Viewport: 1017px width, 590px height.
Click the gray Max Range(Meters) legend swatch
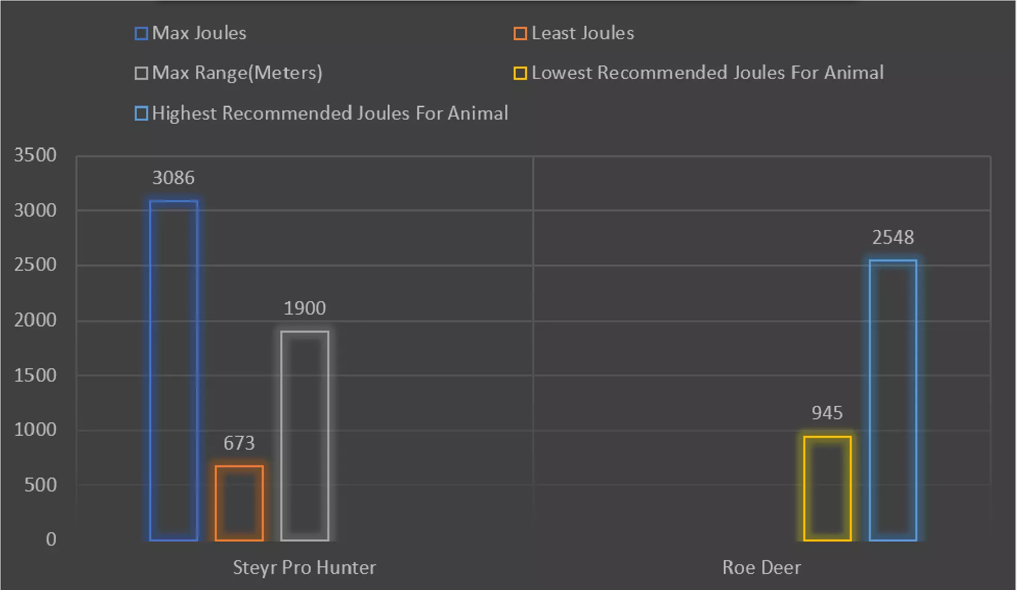(x=141, y=73)
